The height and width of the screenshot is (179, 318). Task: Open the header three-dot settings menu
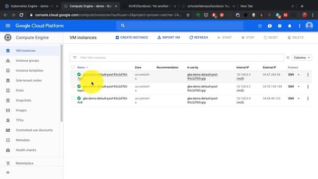[x=300, y=26]
